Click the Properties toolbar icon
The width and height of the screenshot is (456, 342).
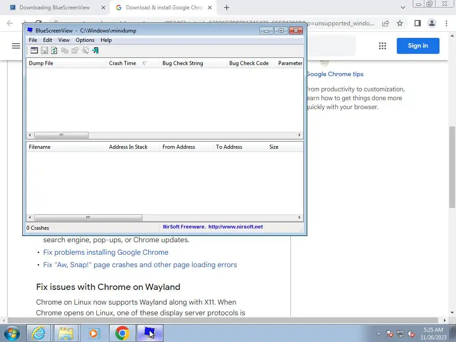pos(75,50)
